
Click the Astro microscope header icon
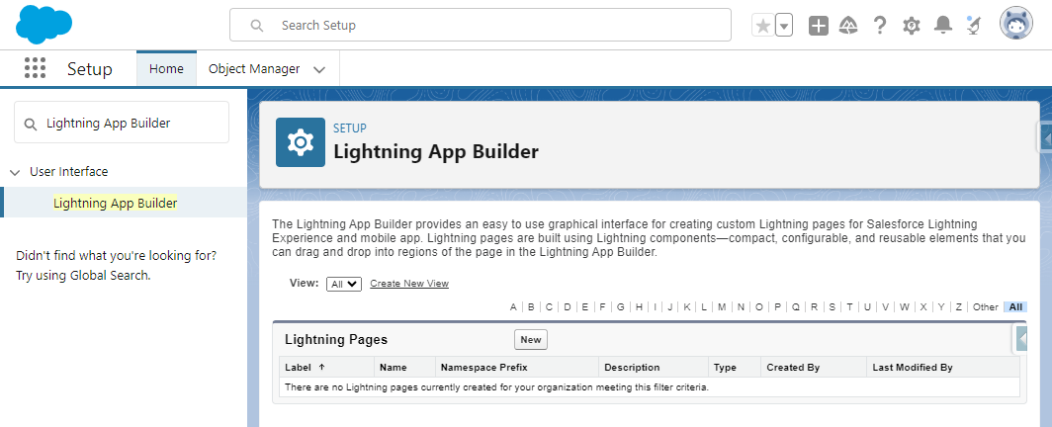point(974,26)
